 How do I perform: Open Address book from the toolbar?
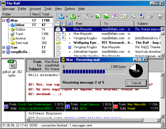[x=124, y=16]
